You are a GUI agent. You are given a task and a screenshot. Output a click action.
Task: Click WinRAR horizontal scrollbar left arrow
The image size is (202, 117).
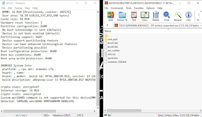coord(105,111)
